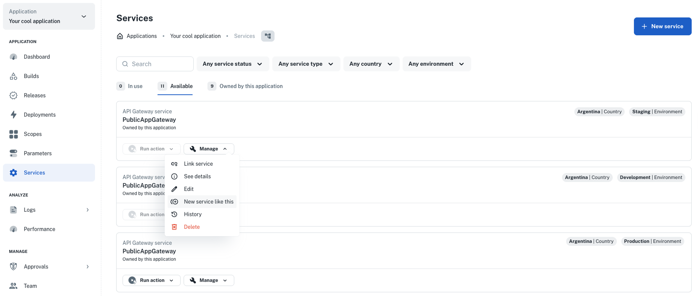Switch to Owned by this application tab
Screen dimensions: 698x296
251,86
